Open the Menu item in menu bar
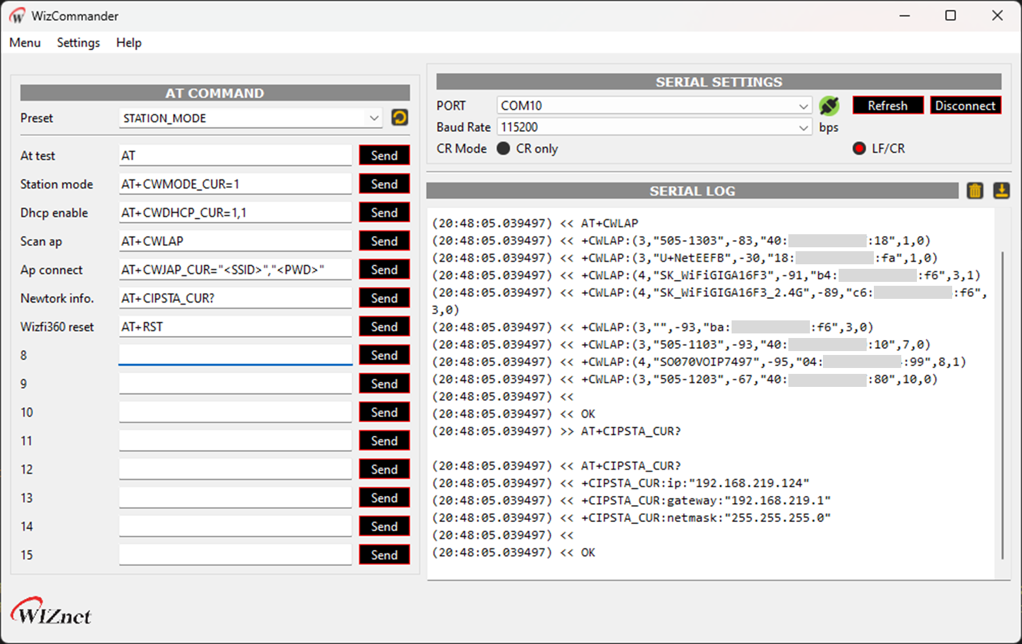This screenshot has width=1022, height=644. 25,42
